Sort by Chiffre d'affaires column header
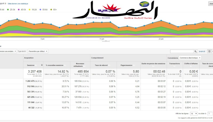The image size is (213, 122). click(191, 64)
